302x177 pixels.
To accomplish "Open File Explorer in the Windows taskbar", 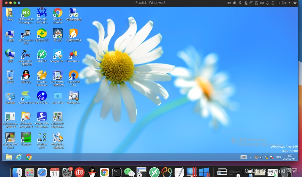I will click(x=9, y=157).
